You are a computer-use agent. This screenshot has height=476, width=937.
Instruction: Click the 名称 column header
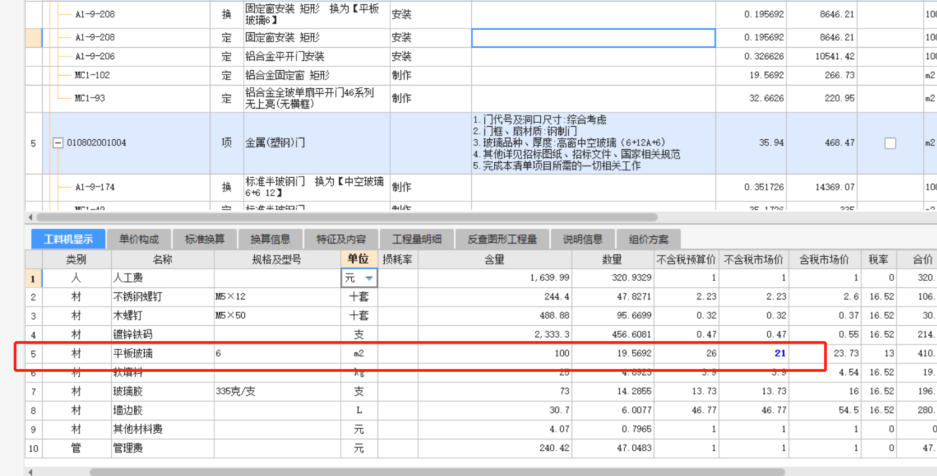[162, 259]
